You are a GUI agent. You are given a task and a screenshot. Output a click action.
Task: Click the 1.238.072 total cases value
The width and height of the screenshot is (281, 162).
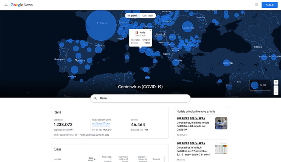(63, 124)
